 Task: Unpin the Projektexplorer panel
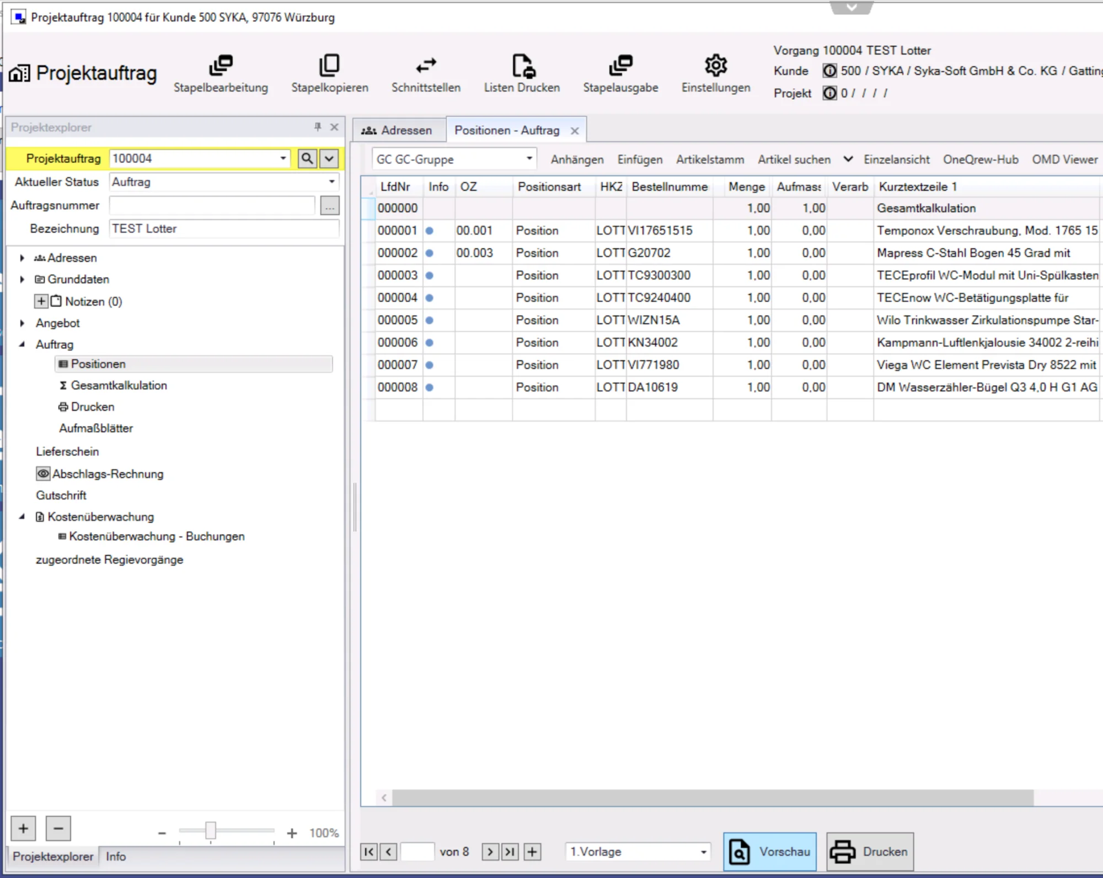[x=318, y=127]
